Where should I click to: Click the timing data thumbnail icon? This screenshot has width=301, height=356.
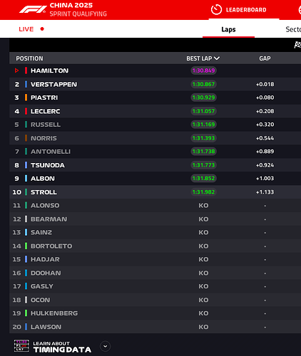pos(21,346)
